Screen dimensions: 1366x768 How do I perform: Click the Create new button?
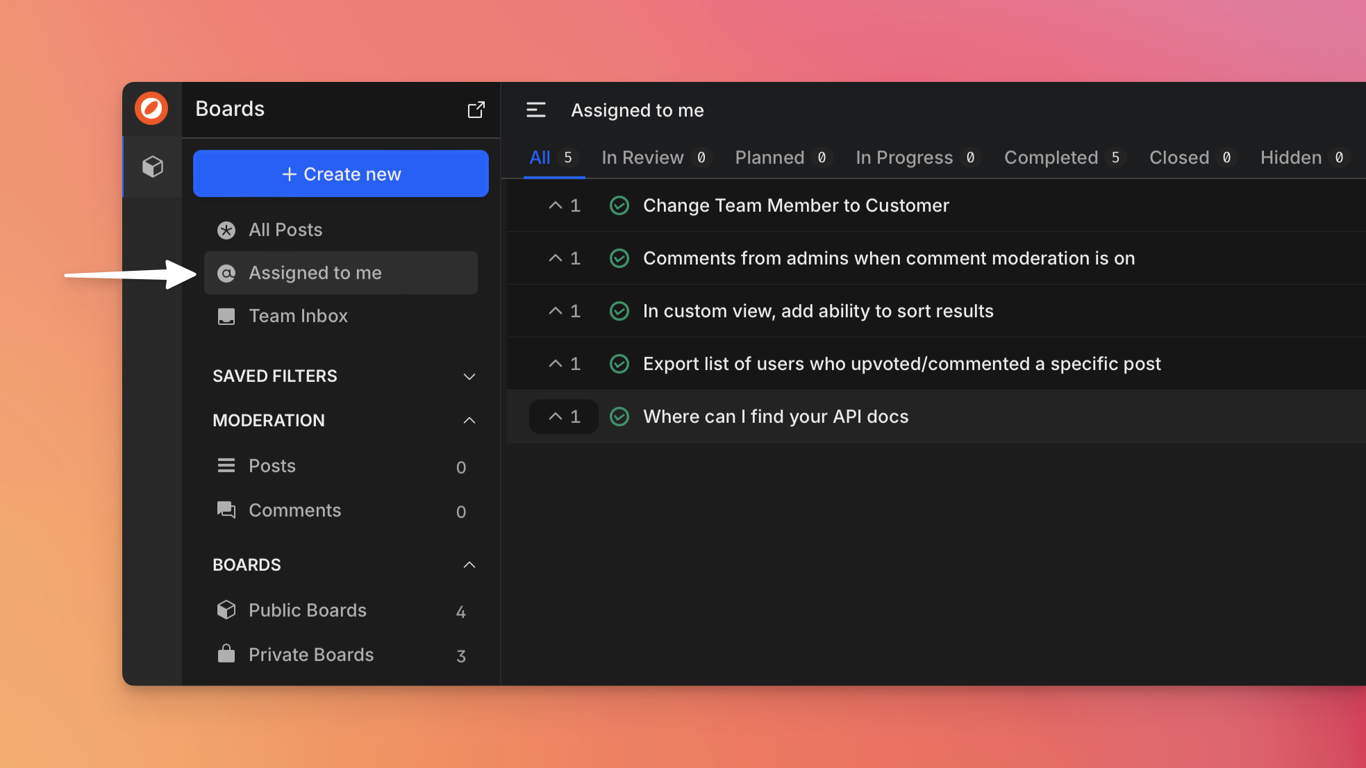tap(340, 174)
